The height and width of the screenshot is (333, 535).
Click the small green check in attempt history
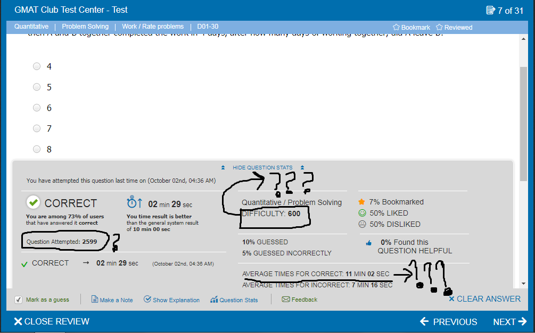[24, 264]
